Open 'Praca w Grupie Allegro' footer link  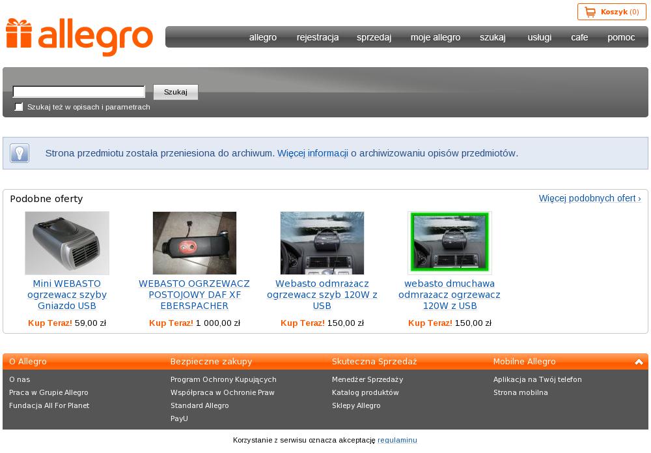tap(49, 392)
